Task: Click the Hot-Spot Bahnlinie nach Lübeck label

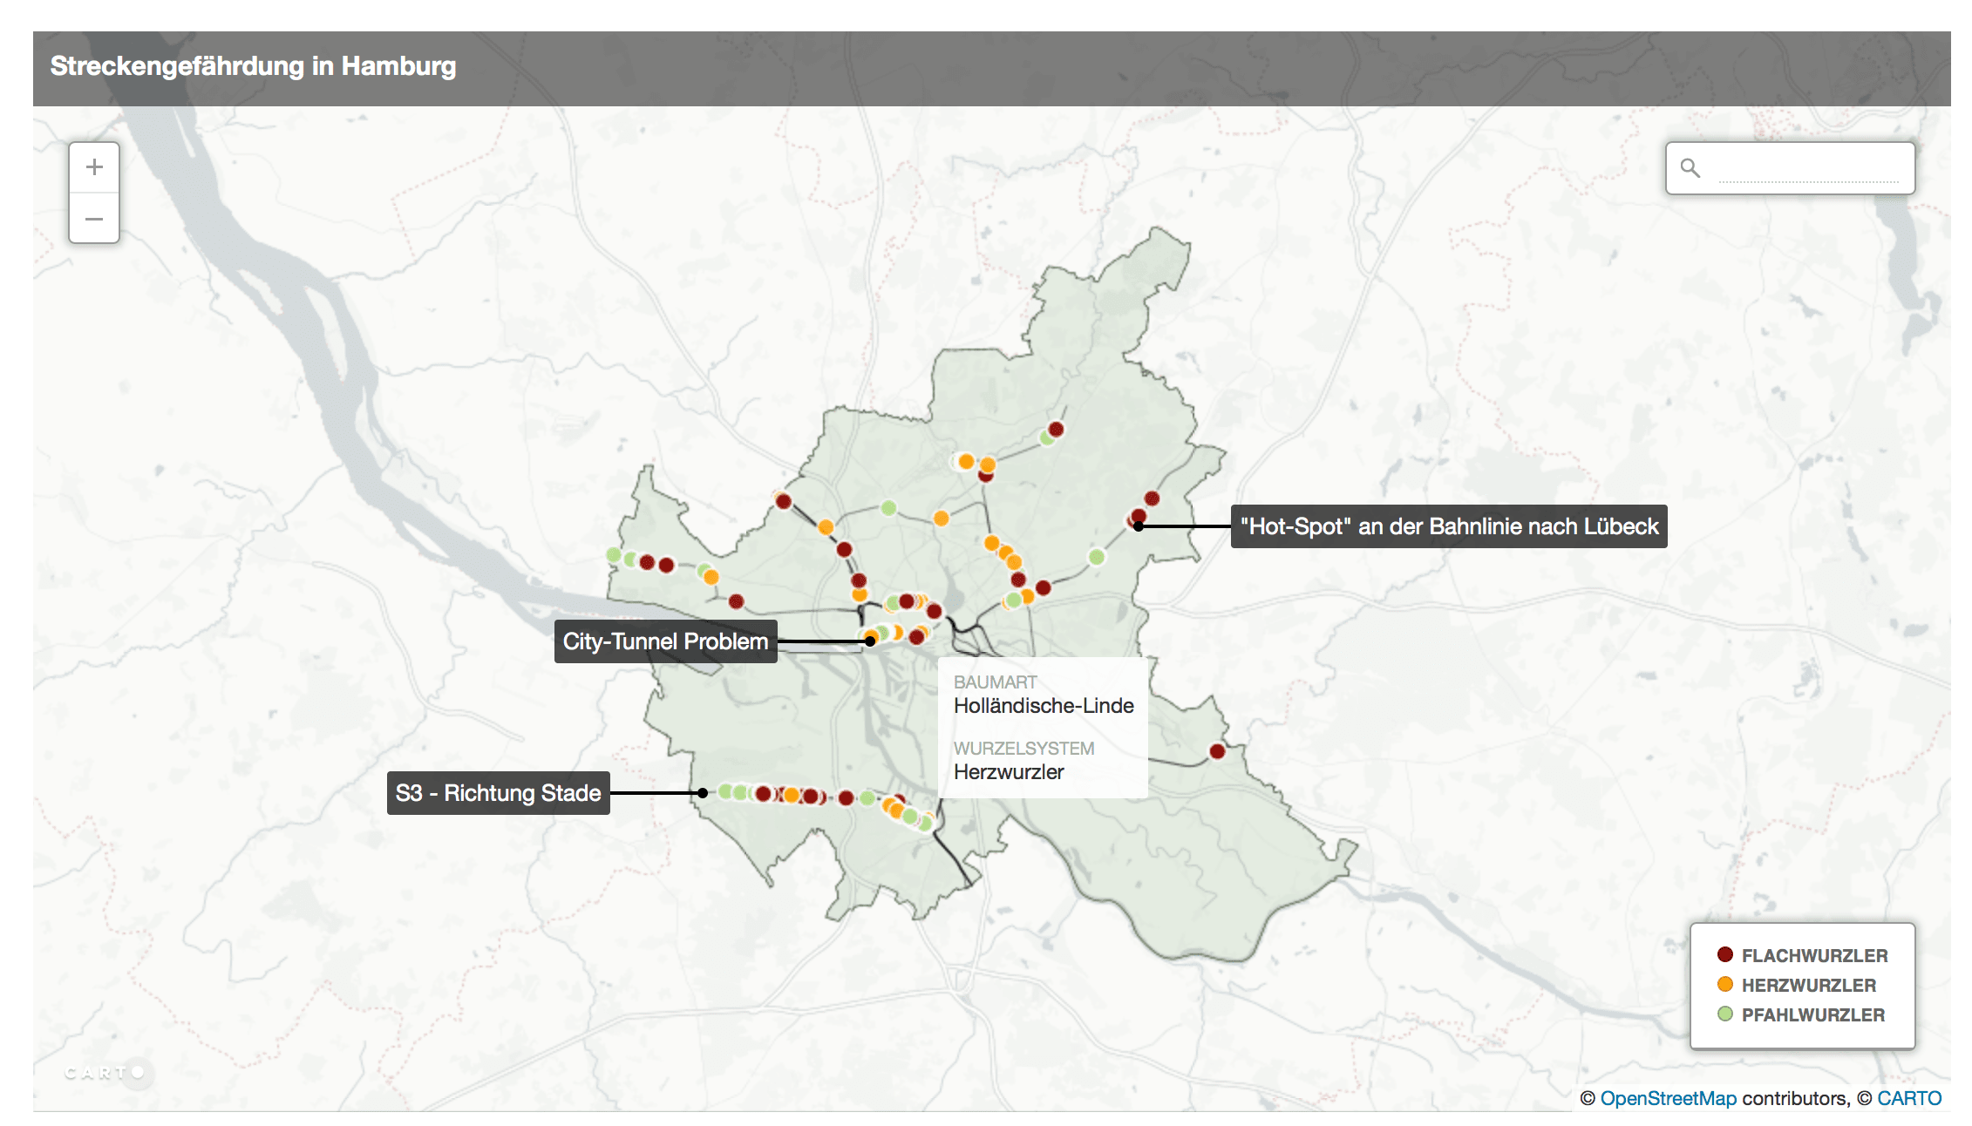Action: click(1448, 526)
